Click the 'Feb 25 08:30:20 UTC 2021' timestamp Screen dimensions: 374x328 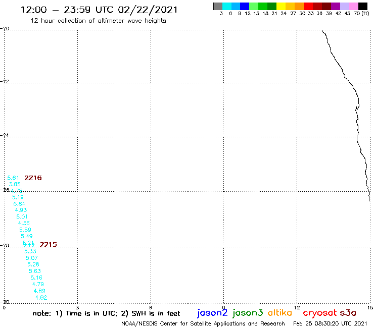coord(330,323)
